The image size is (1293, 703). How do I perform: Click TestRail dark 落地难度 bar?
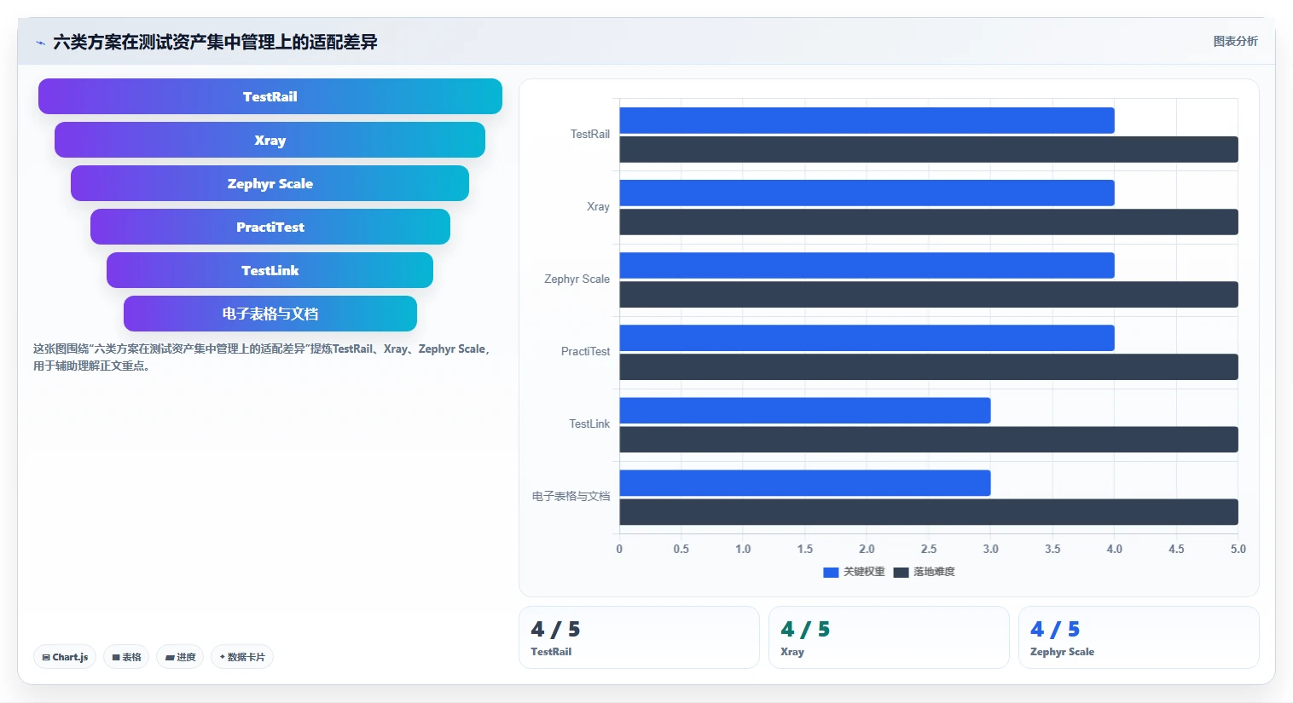point(929,149)
